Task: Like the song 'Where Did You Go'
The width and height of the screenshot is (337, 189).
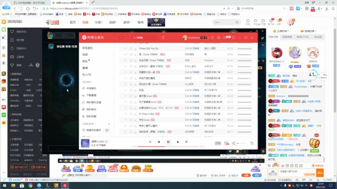Action: pos(131,49)
